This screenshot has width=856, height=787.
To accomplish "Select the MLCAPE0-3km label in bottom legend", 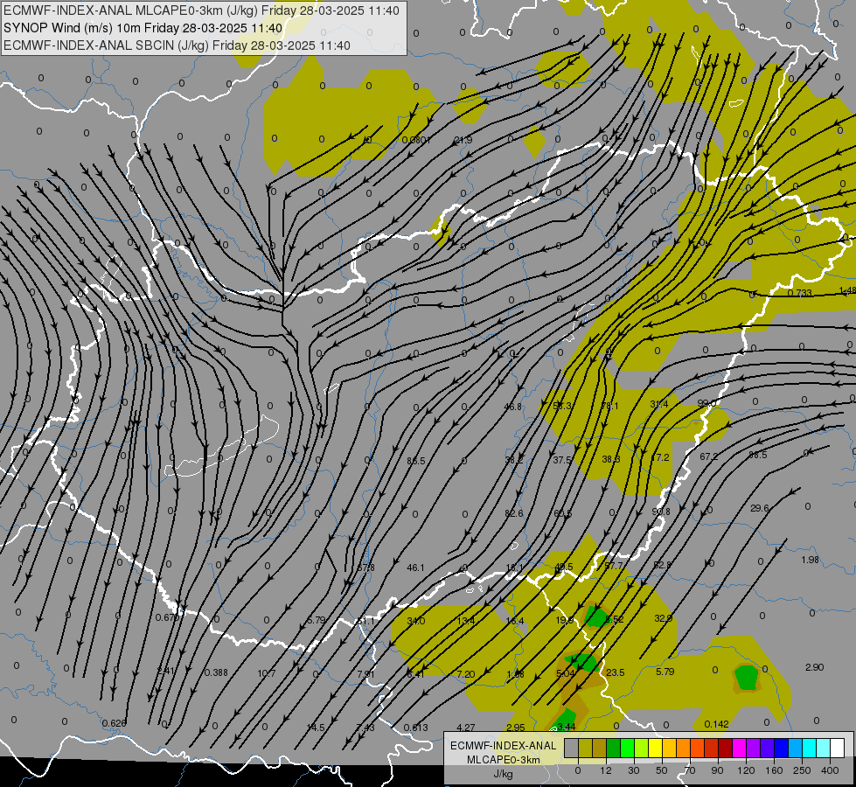I will [x=504, y=760].
